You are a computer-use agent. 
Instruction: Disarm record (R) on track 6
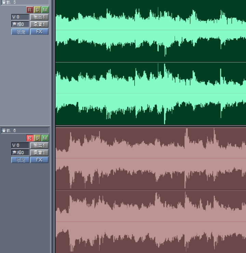coord(30,138)
